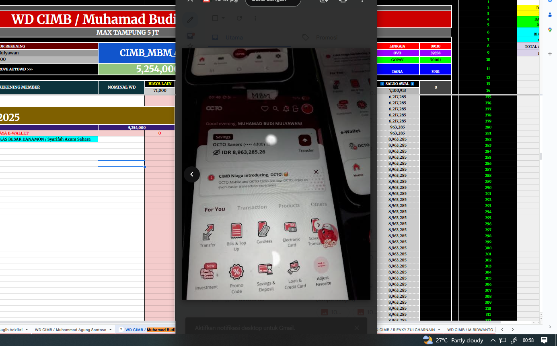Open the Windows notification center
This screenshot has height=346, width=557.
click(544, 340)
